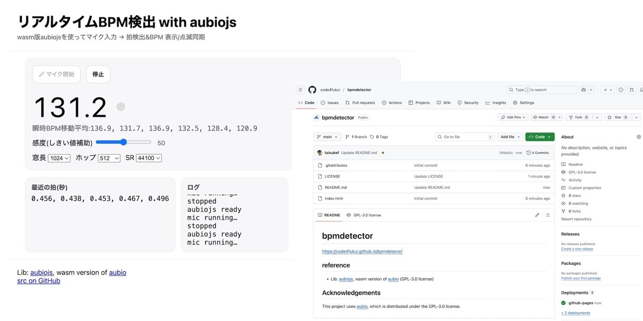Select the GPL-3.0 license tab

[x=364, y=215]
